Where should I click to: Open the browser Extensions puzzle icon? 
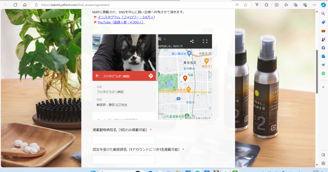click(266, 5)
